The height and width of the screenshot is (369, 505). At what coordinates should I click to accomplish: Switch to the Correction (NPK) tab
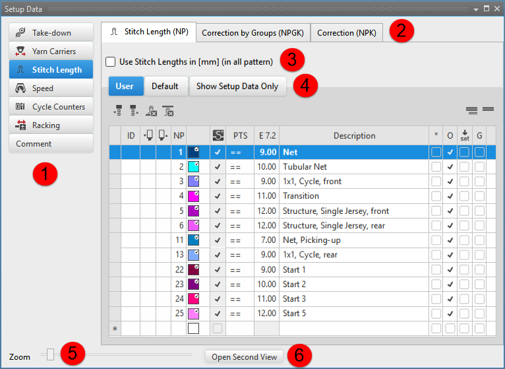coord(347,32)
